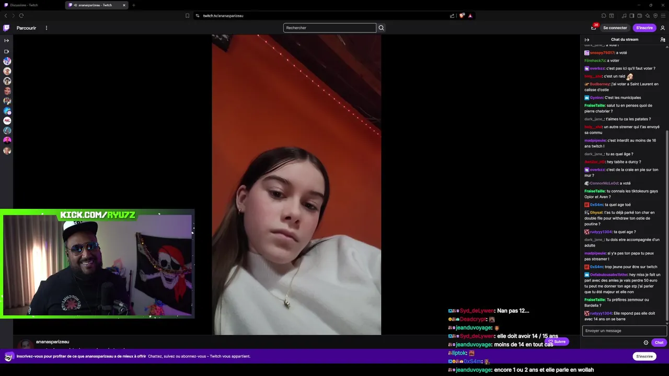Viewport: 669px width, 376px height.
Task: Open site settings icon in address bar
Action: [x=198, y=16]
